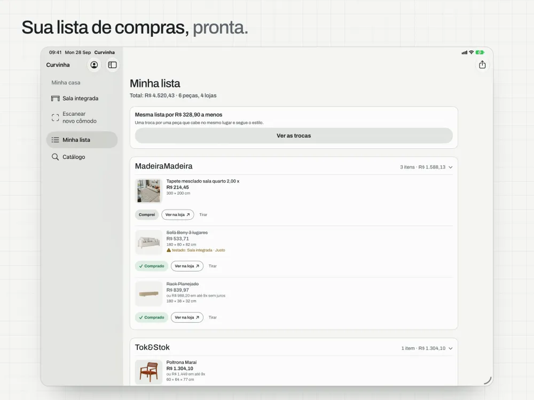The width and height of the screenshot is (534, 400).
Task: Open the Tapete mesclado product thumbnail
Action: 148,191
